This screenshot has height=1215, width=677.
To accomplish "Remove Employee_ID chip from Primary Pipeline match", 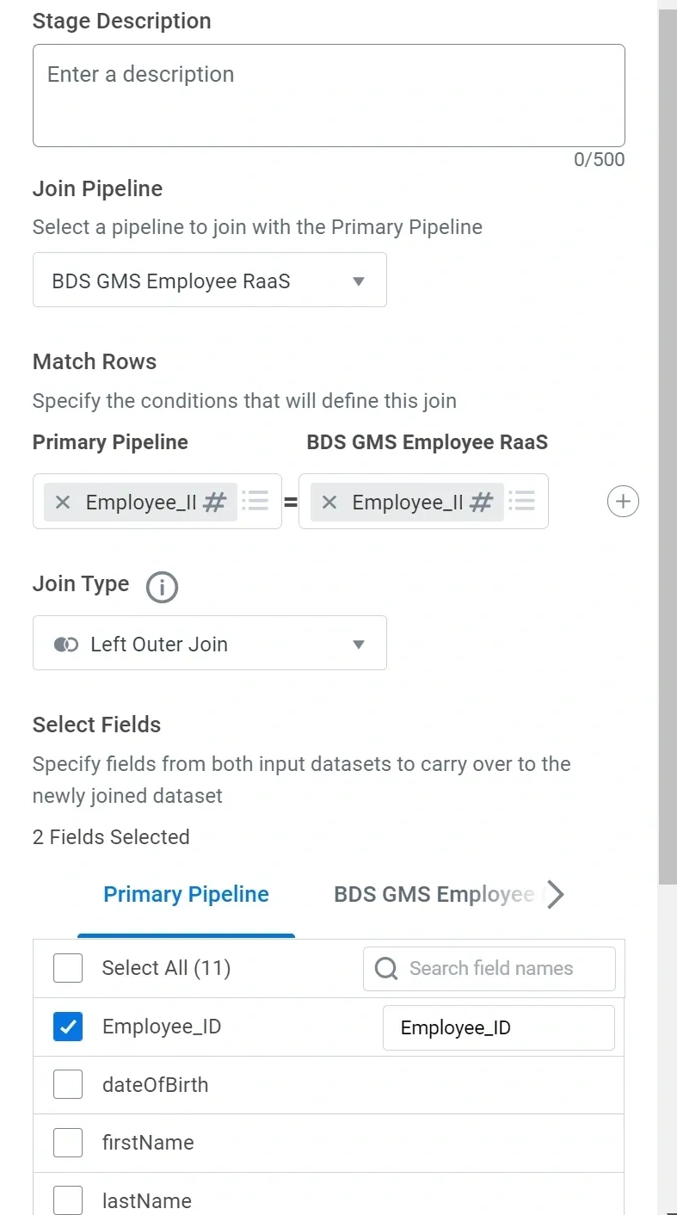I will [x=63, y=502].
